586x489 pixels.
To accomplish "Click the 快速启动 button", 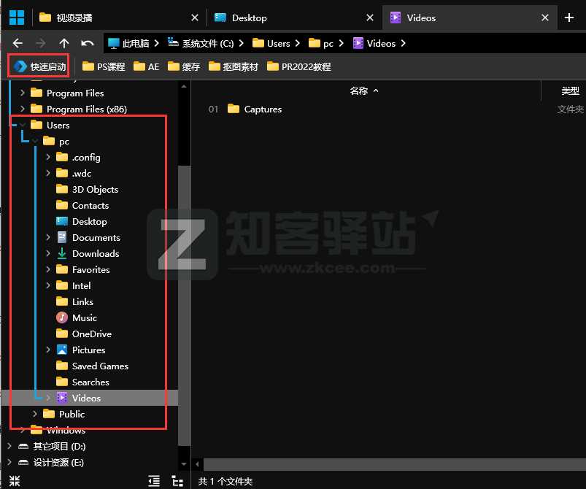I will pyautogui.click(x=38, y=65).
